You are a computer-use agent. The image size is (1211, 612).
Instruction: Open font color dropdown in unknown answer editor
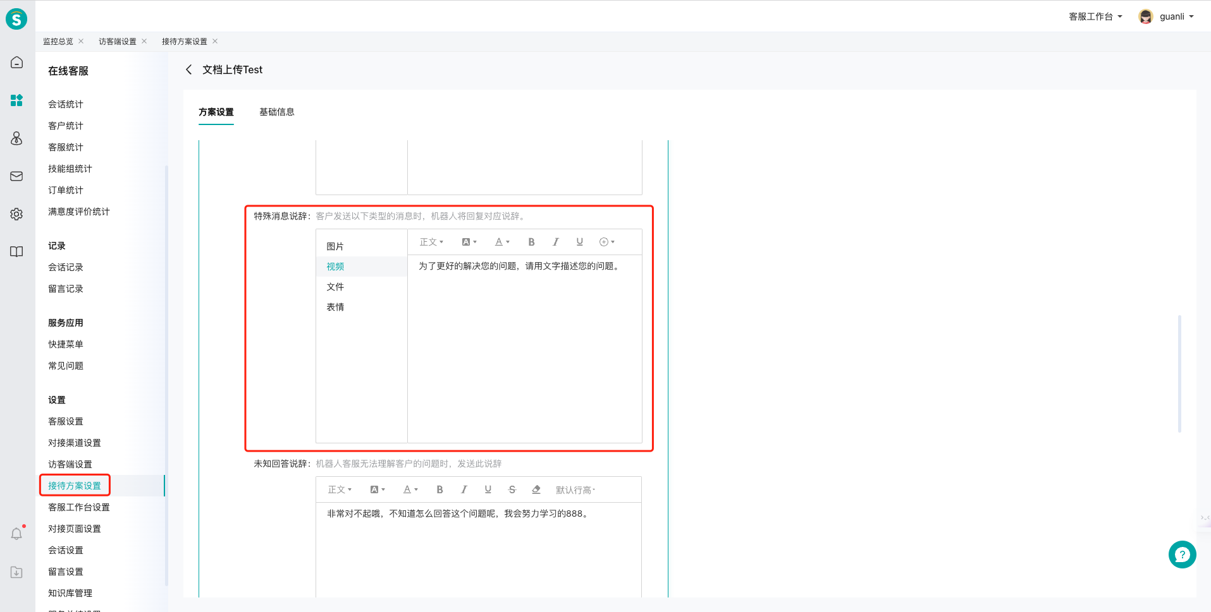click(410, 489)
